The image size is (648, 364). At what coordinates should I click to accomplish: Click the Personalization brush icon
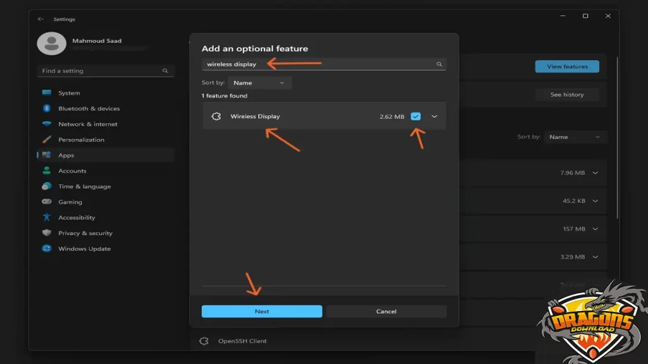tap(46, 140)
